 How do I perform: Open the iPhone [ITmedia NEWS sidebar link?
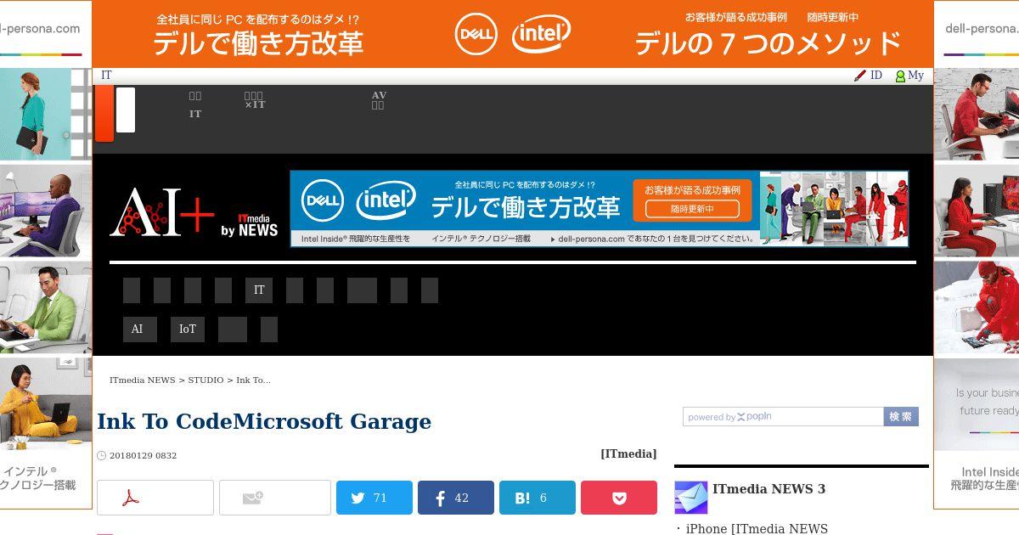coord(757,529)
